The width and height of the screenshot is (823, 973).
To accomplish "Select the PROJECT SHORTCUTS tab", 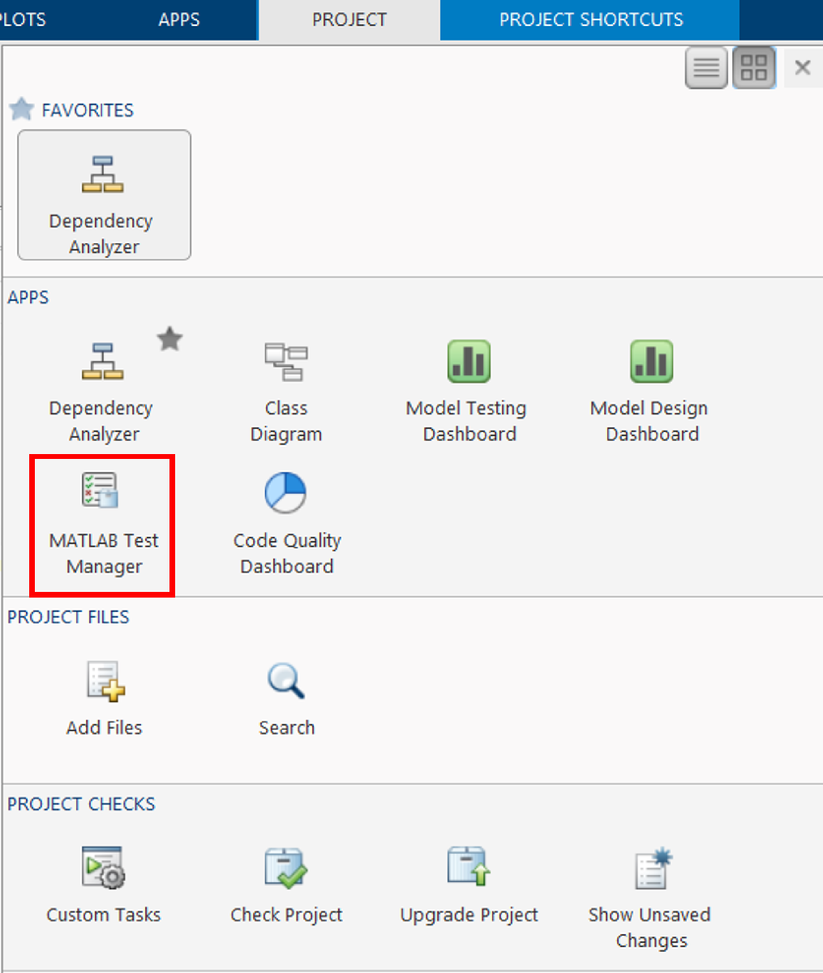I will [x=590, y=19].
